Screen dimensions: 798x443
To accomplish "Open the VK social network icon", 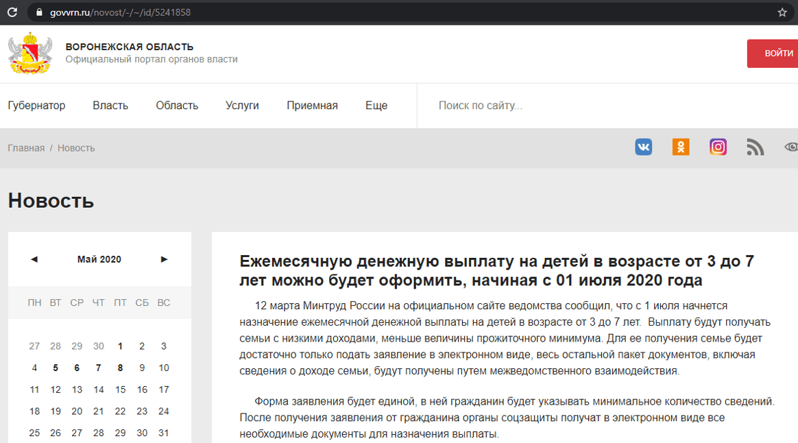I will pyautogui.click(x=643, y=147).
